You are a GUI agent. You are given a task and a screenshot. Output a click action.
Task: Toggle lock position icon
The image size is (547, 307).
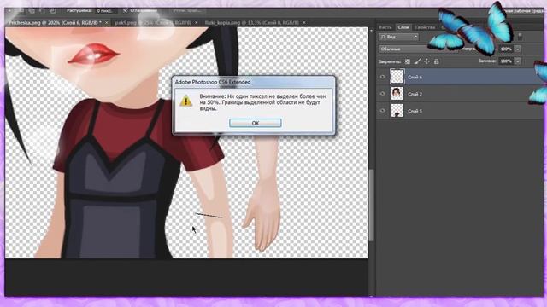[x=426, y=61]
